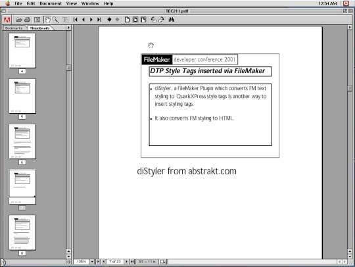Click thumbnail pane scroll down arrow
This screenshot has height=267, width=355.
69,256
